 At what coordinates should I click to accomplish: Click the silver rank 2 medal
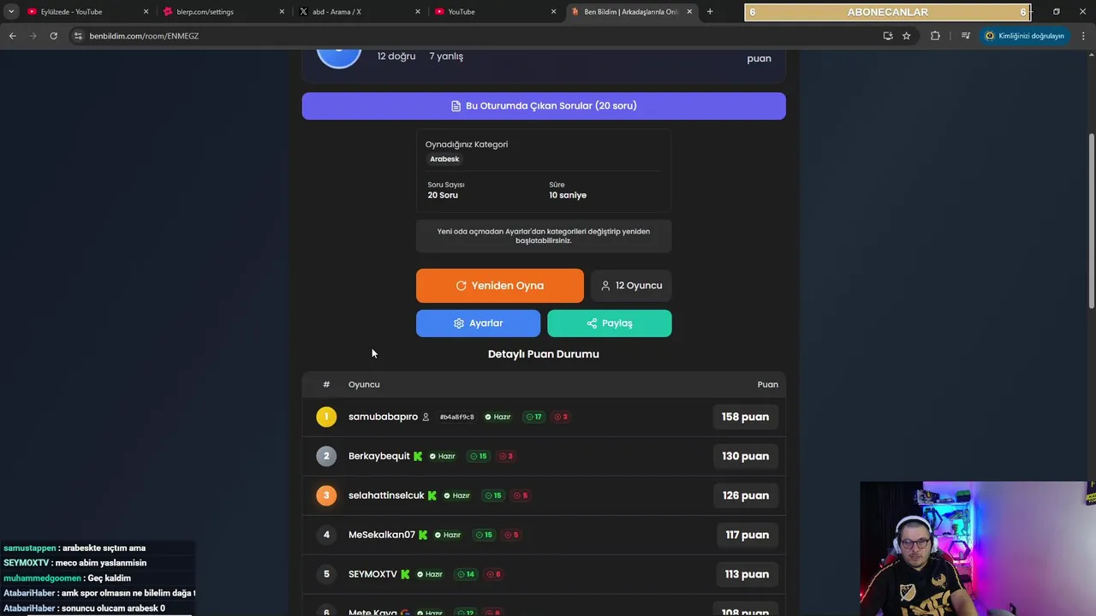pyautogui.click(x=326, y=456)
